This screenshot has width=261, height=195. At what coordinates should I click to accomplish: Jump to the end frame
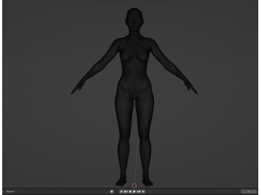(143, 192)
